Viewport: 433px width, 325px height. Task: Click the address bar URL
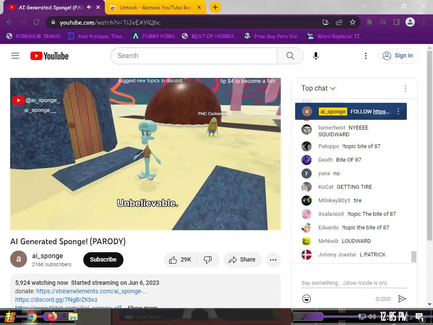click(x=110, y=23)
